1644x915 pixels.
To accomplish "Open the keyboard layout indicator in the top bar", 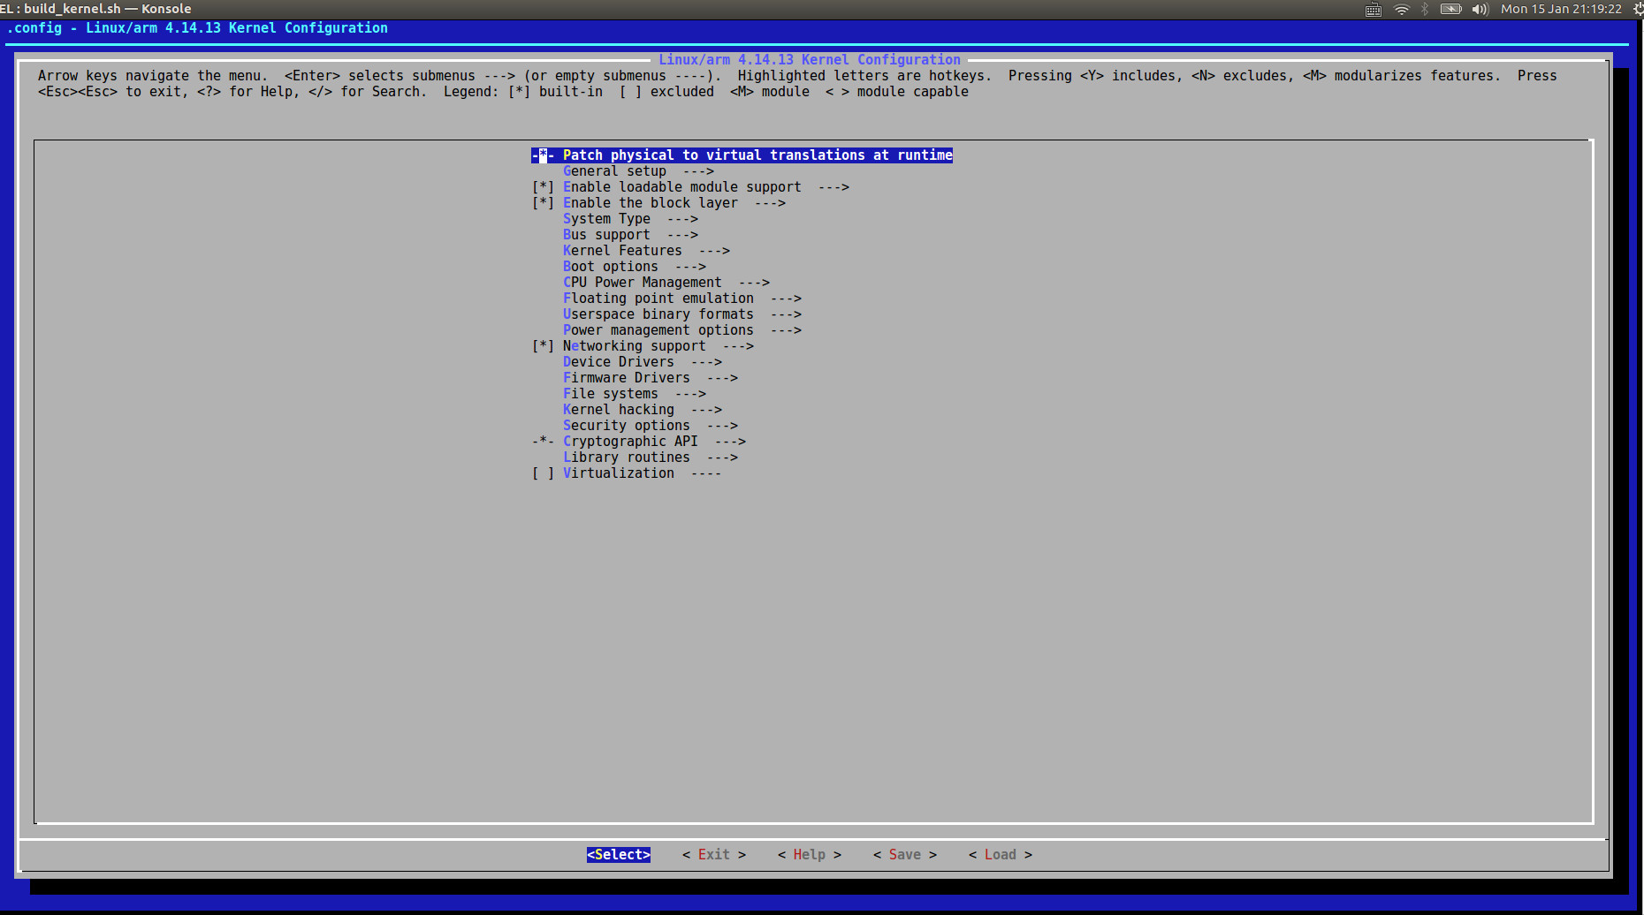I will (x=1374, y=10).
